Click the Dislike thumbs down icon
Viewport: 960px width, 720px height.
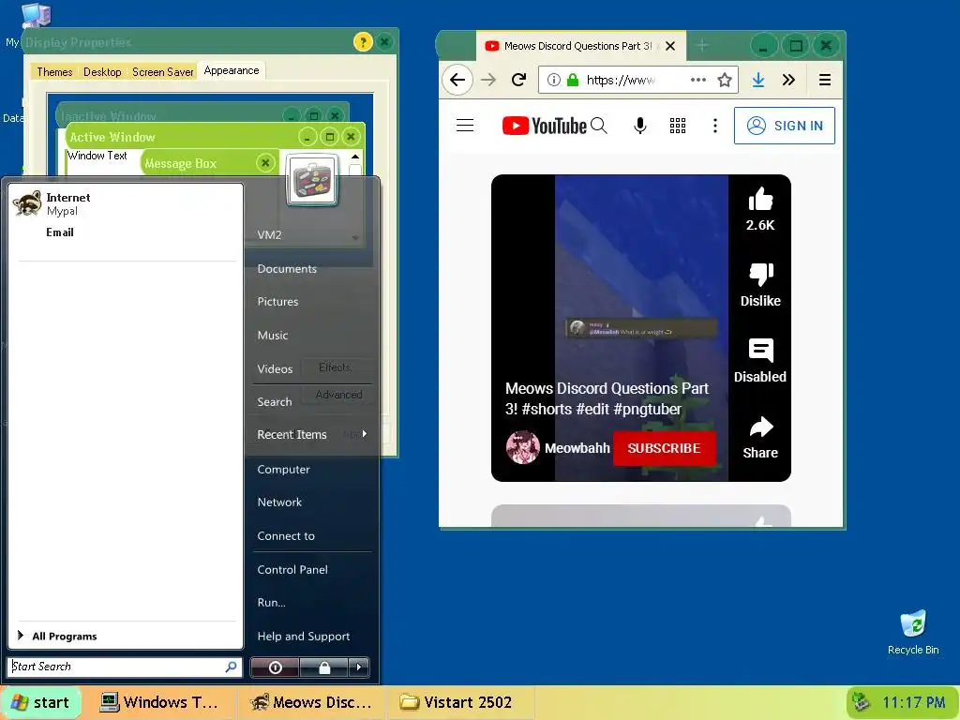[x=760, y=275]
